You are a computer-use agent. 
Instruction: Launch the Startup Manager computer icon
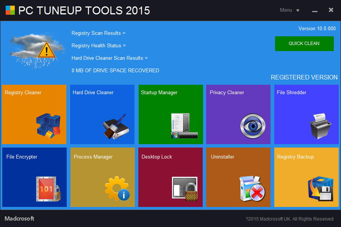point(185,126)
